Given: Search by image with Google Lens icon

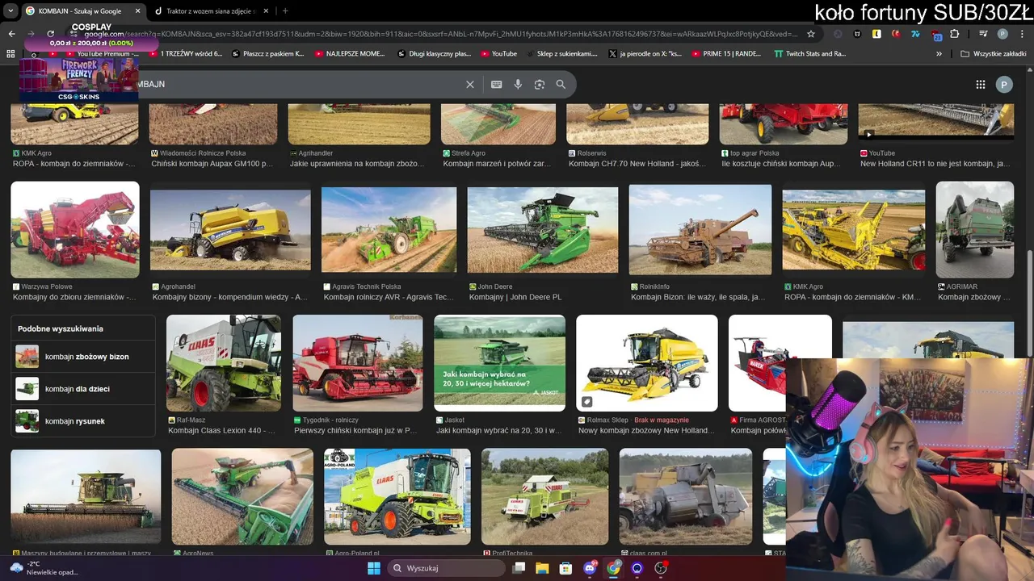Looking at the screenshot, I should [x=540, y=84].
